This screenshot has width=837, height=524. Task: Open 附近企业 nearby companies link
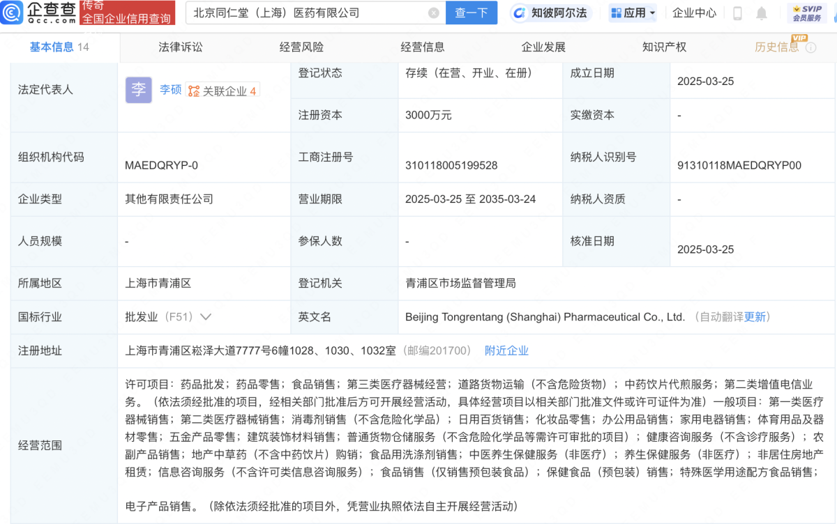pos(507,350)
